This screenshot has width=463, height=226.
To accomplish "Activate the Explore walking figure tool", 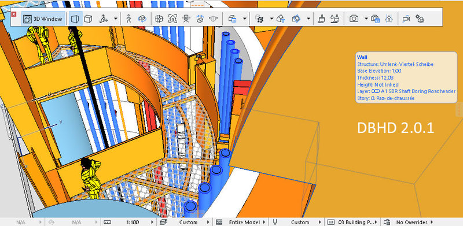I will point(128,19).
